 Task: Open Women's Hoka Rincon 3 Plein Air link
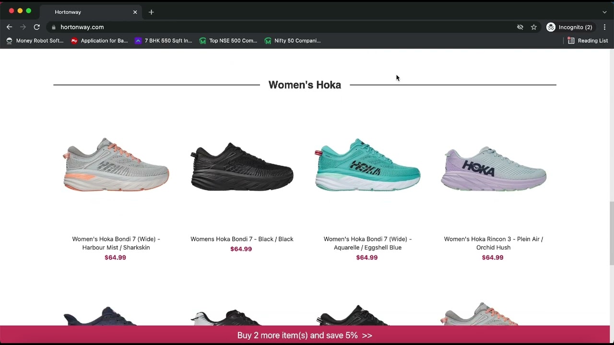click(x=493, y=243)
